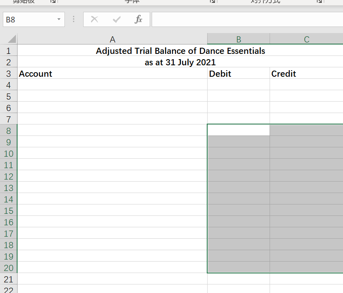Click the Insert Function (fx) icon

pos(138,19)
